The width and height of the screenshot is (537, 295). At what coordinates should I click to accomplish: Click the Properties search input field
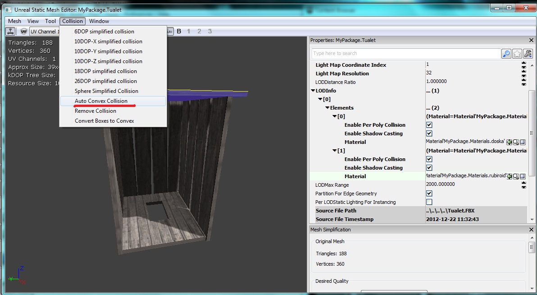click(405, 54)
